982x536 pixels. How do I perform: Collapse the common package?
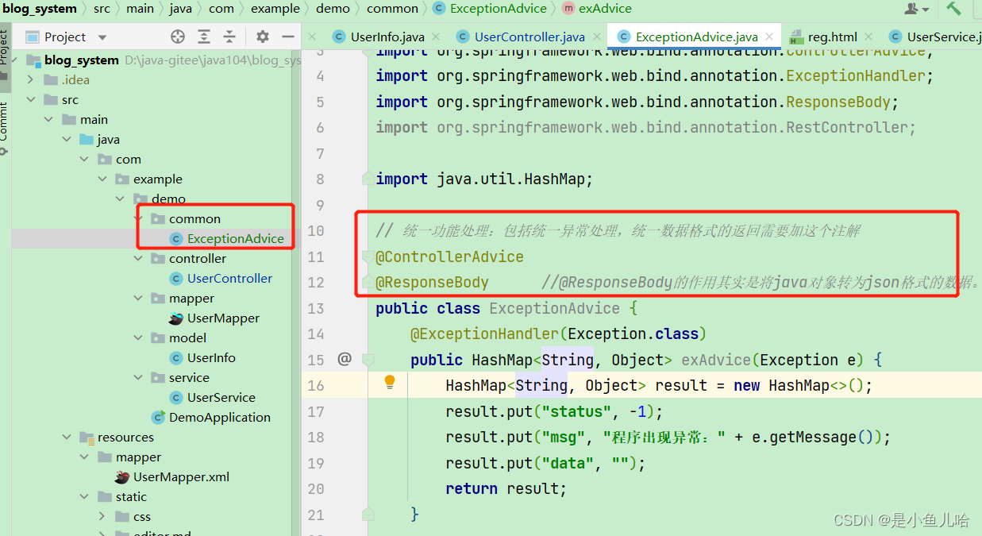click(139, 219)
